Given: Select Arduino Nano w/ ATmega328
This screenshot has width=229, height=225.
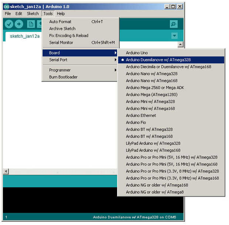Looking at the screenshot, I should [x=171, y=74].
